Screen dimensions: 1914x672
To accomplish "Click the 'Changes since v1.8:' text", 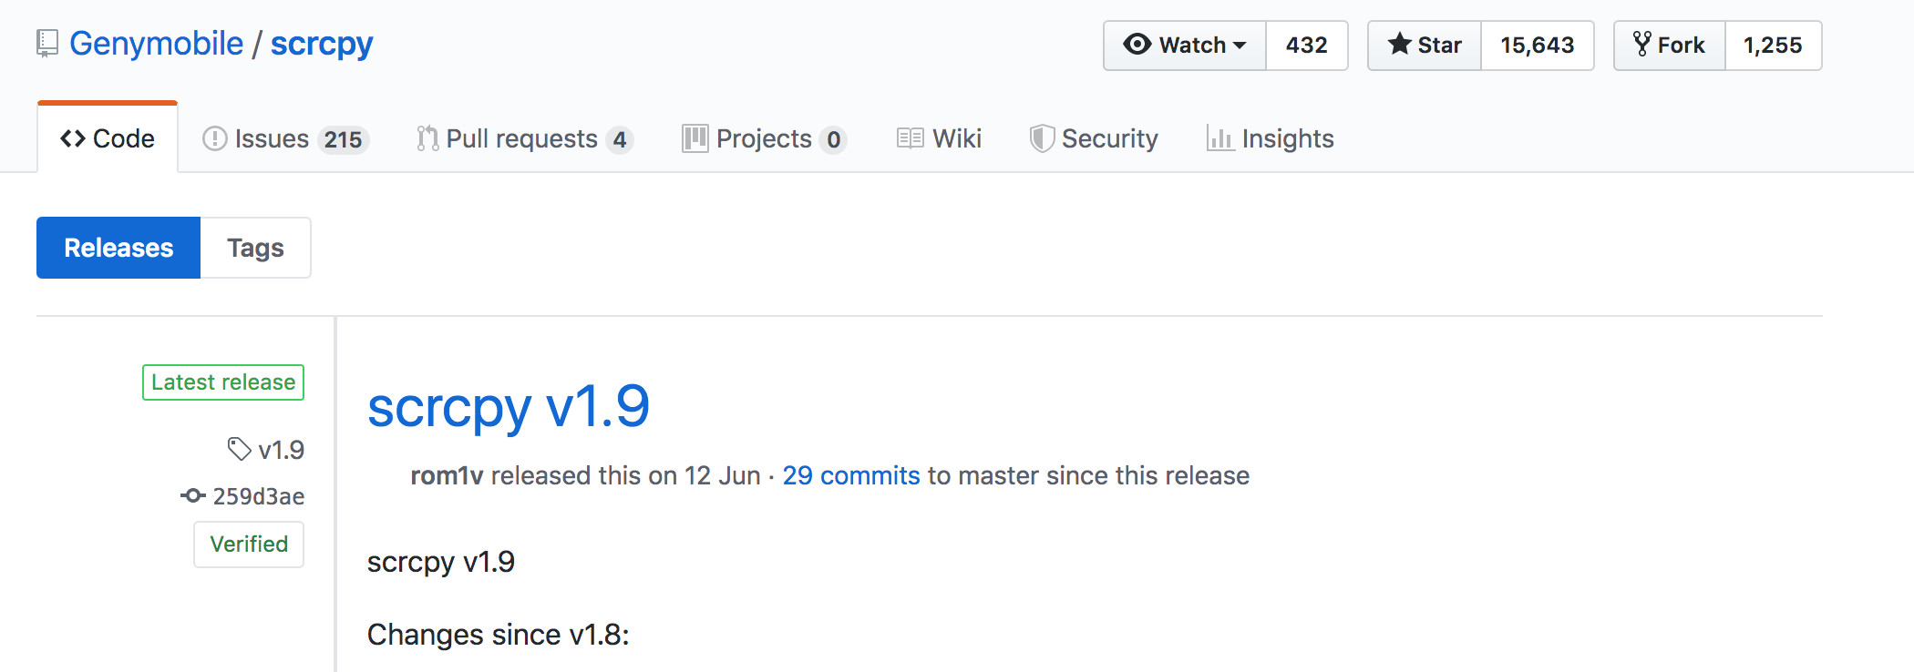I will point(499,635).
